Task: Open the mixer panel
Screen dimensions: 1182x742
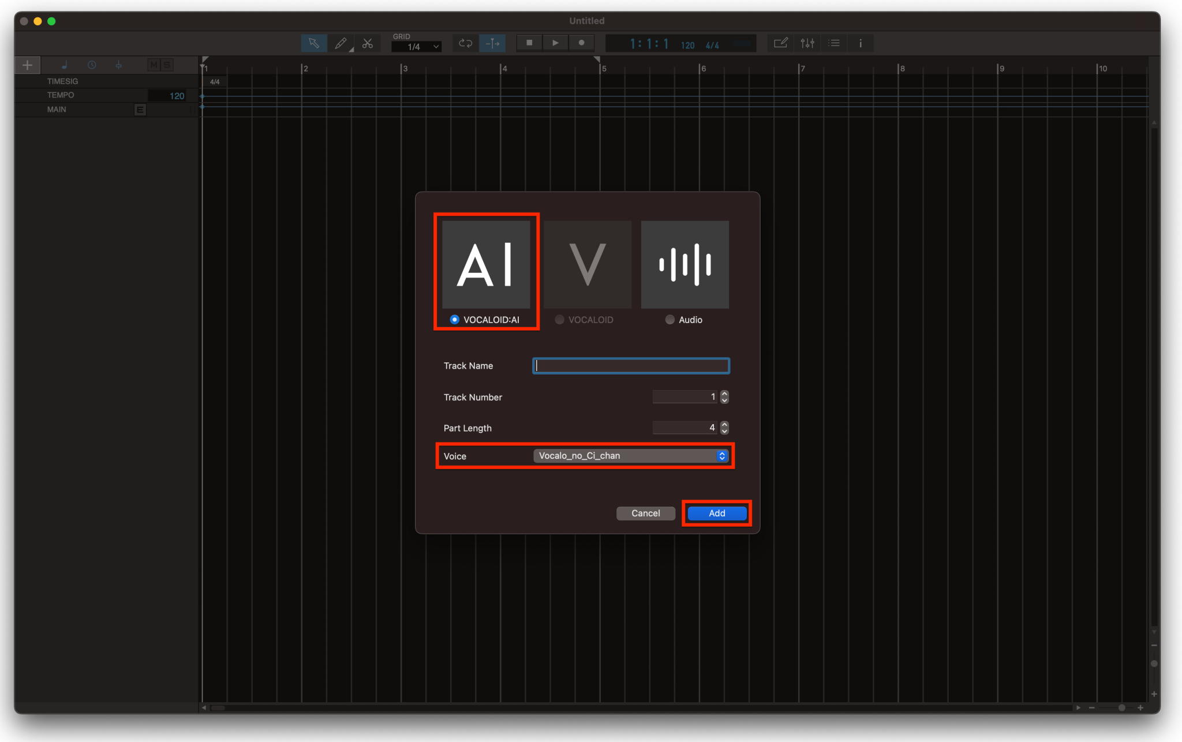Action: coord(807,43)
